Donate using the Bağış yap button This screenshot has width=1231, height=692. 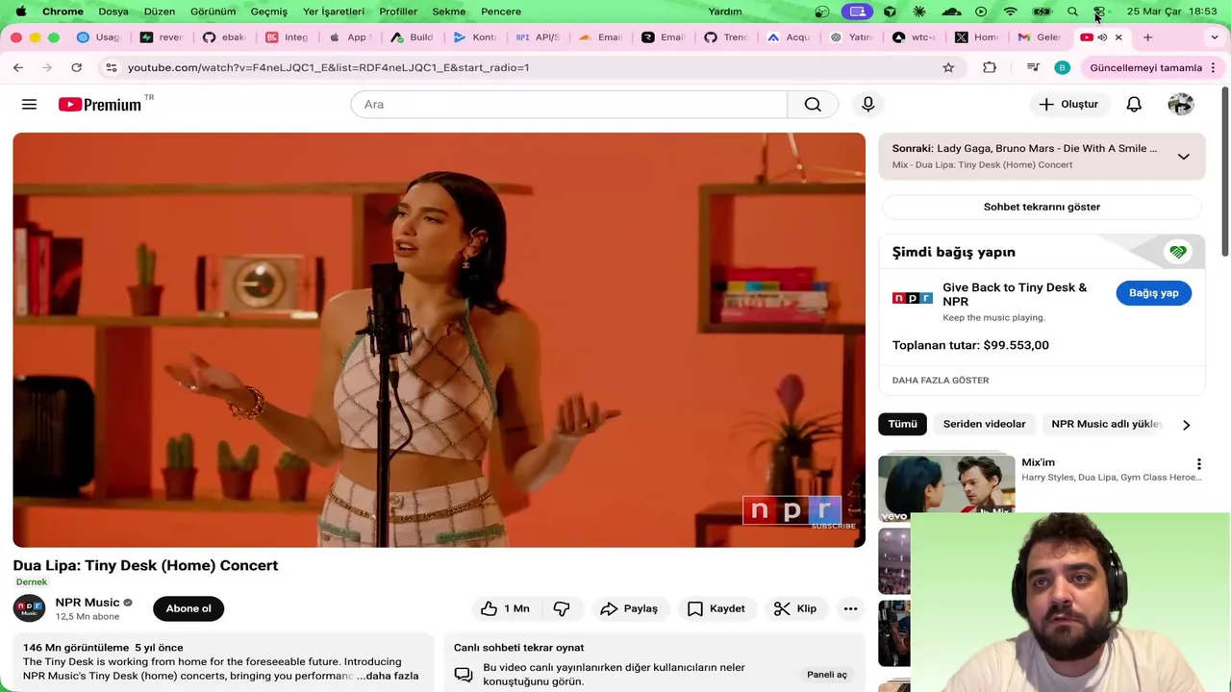pos(1153,293)
